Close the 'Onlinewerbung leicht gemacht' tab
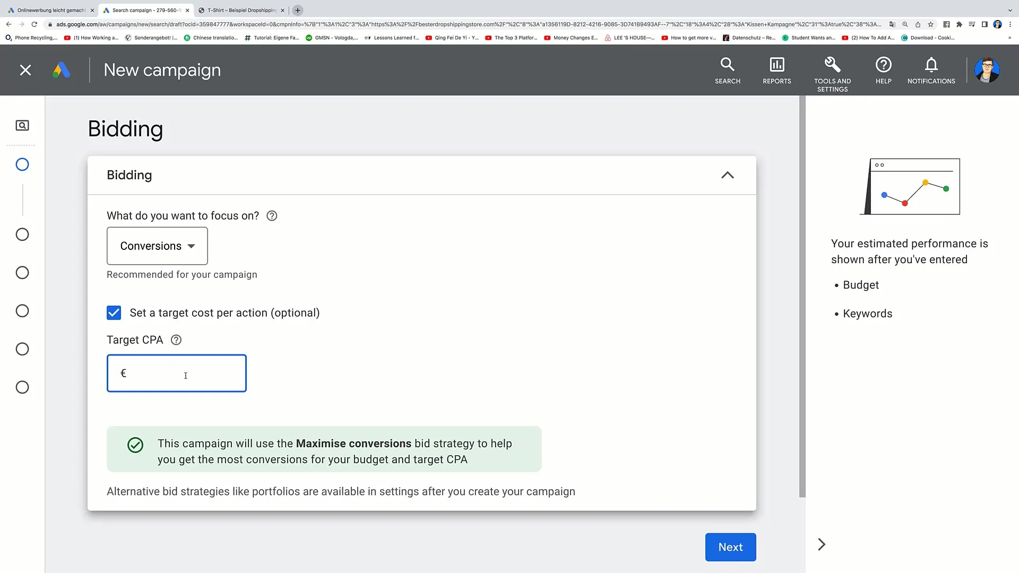 pyautogui.click(x=92, y=10)
